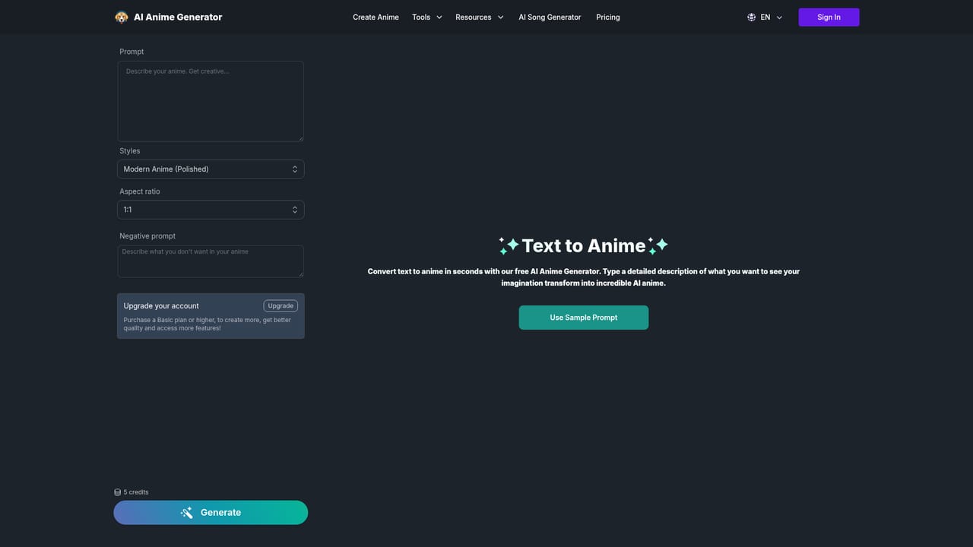This screenshot has width=973, height=547.
Task: Open the Create Anime menu item
Action: [x=376, y=17]
